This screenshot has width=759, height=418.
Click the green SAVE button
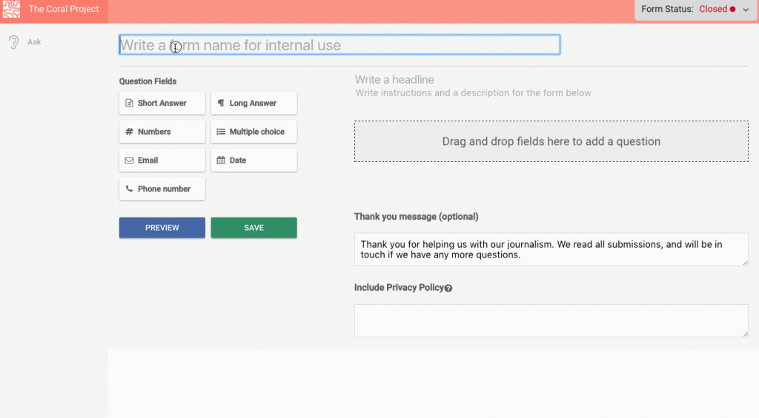tap(253, 228)
